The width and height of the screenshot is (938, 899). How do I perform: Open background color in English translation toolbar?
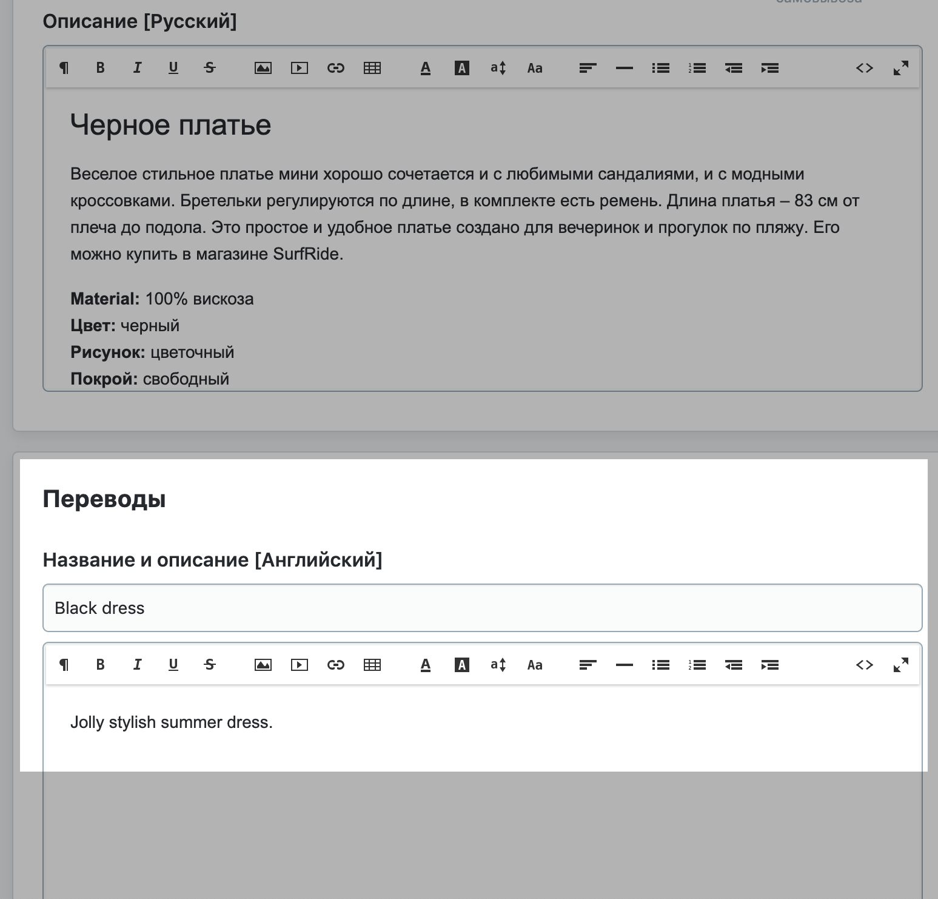[462, 665]
